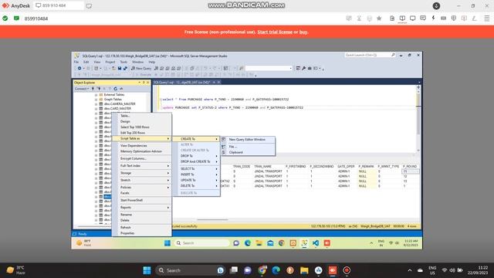Expand dbo.CAMERA_MASTER table node
This screenshot has width=494, height=278.
coord(96,104)
